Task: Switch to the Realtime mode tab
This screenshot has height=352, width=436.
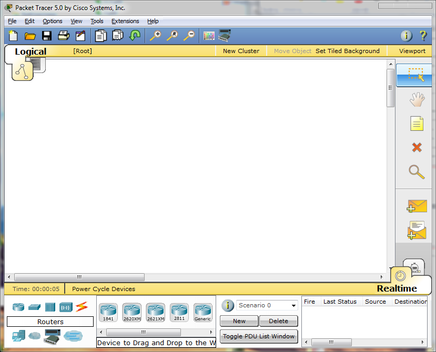Action: click(x=397, y=288)
